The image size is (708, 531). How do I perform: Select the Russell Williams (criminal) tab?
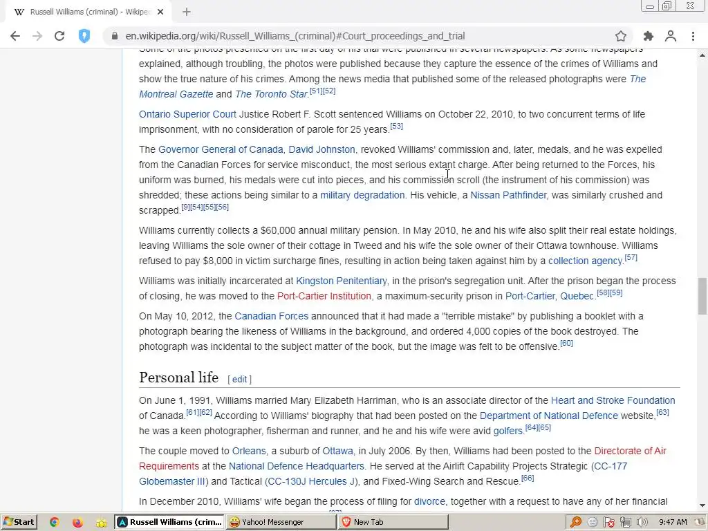(x=88, y=12)
